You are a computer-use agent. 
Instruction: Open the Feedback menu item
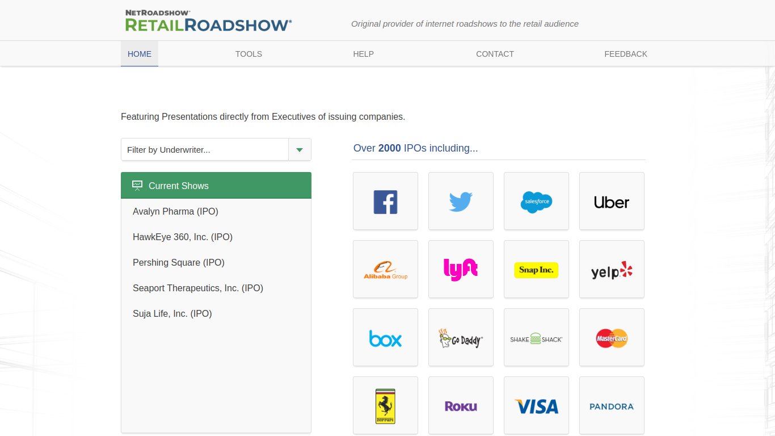[x=626, y=54]
